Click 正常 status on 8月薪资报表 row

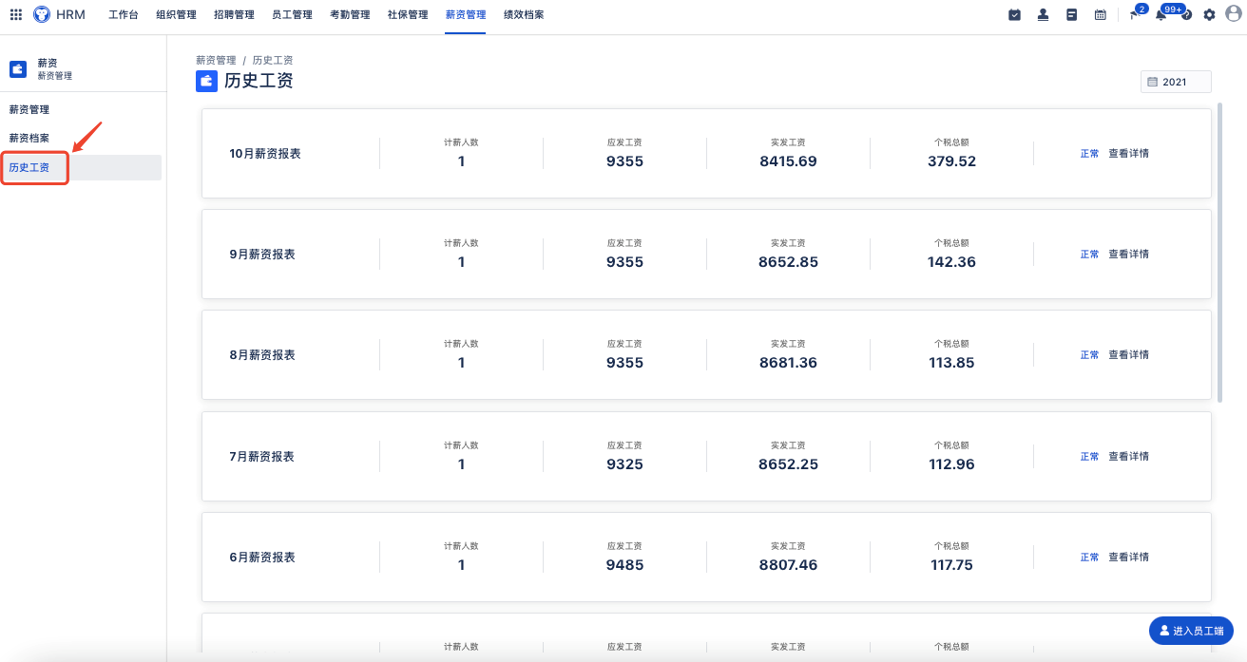tap(1089, 354)
